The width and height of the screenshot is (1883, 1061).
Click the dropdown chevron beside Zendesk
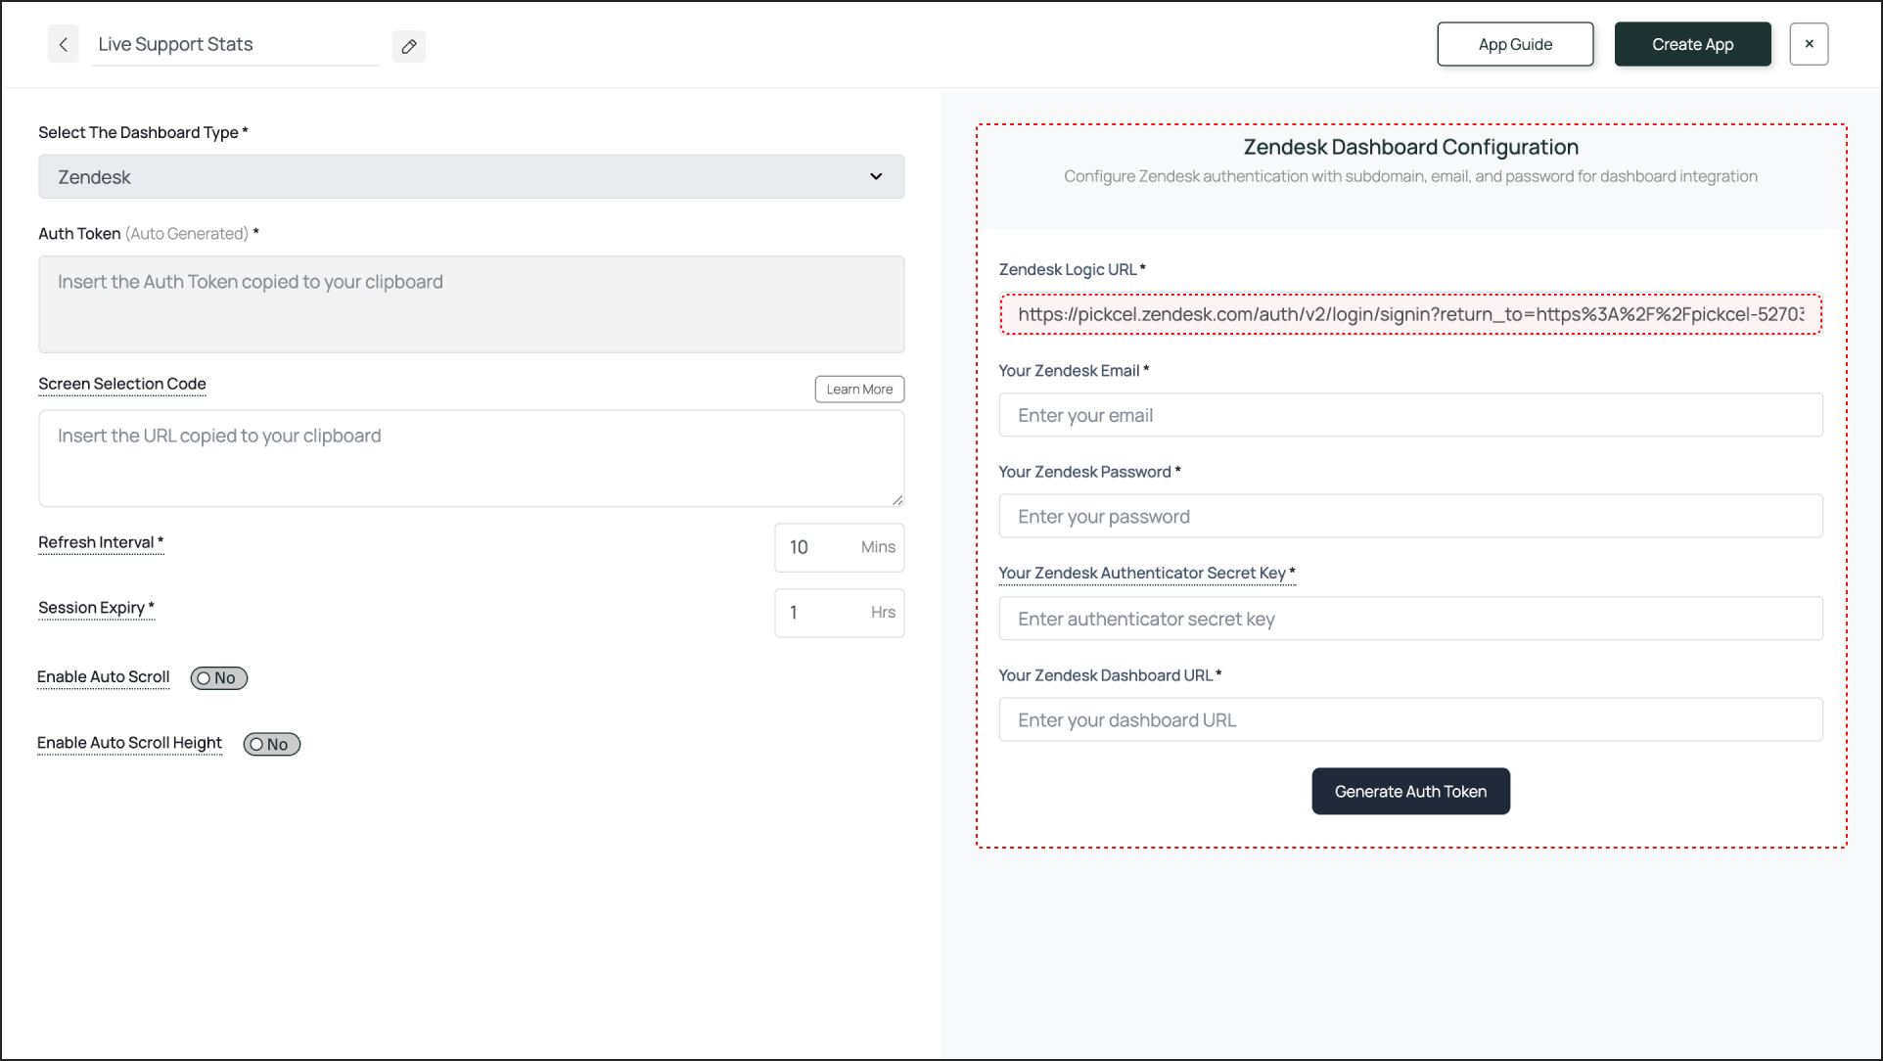876,177
